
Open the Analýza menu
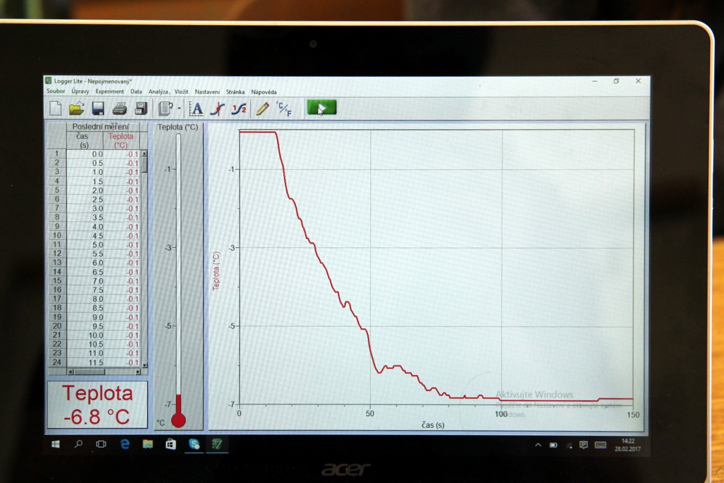click(159, 91)
